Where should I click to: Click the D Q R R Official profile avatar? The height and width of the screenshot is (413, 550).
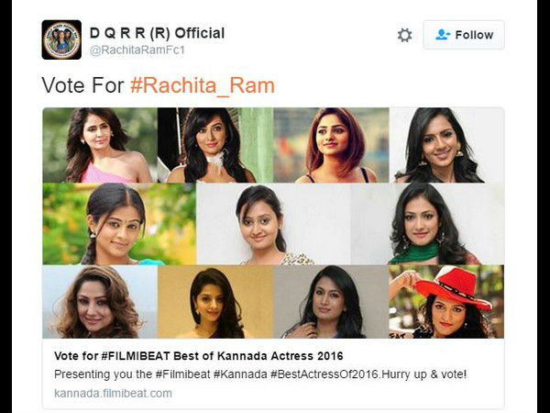[61, 40]
